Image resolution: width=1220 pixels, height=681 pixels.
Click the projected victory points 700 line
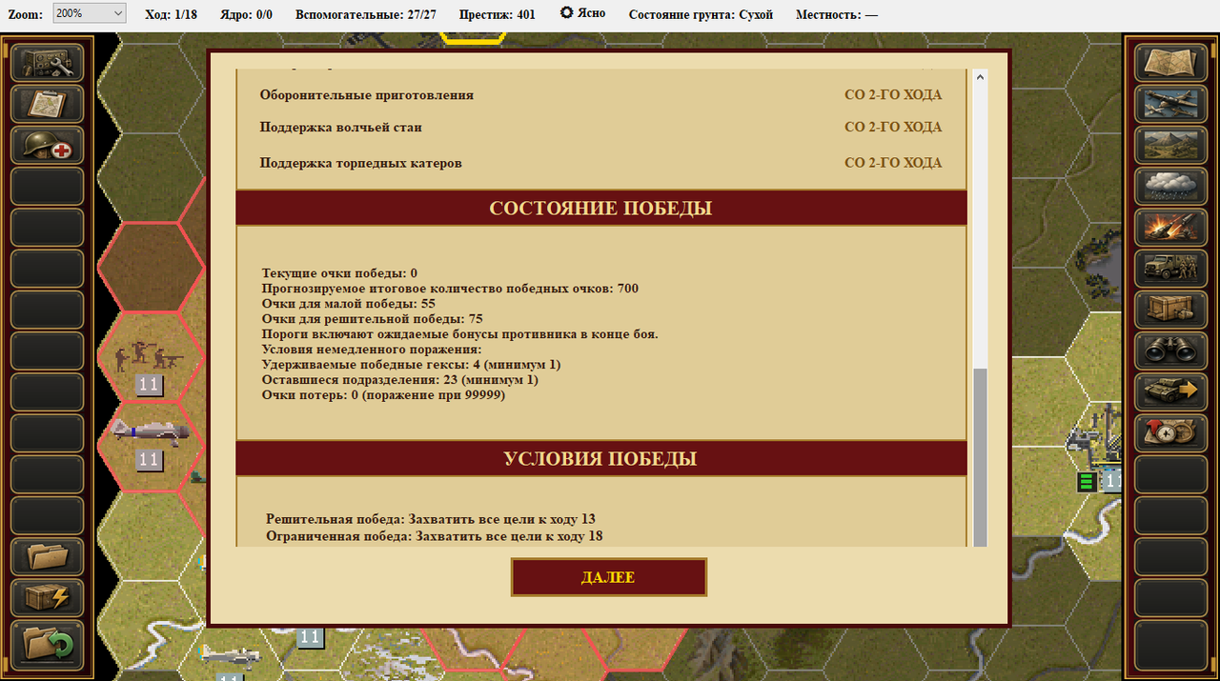click(x=450, y=289)
